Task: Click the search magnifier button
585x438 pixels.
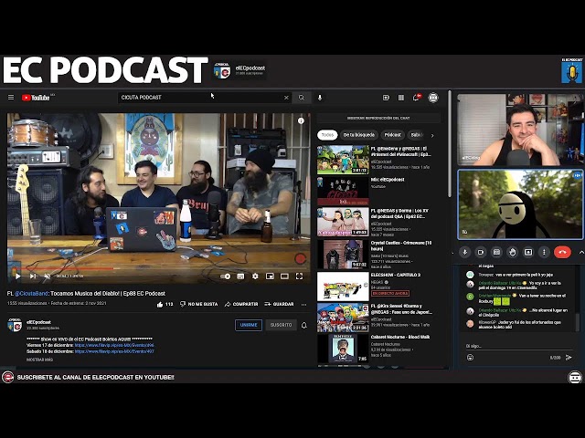Action: pyautogui.click(x=302, y=98)
